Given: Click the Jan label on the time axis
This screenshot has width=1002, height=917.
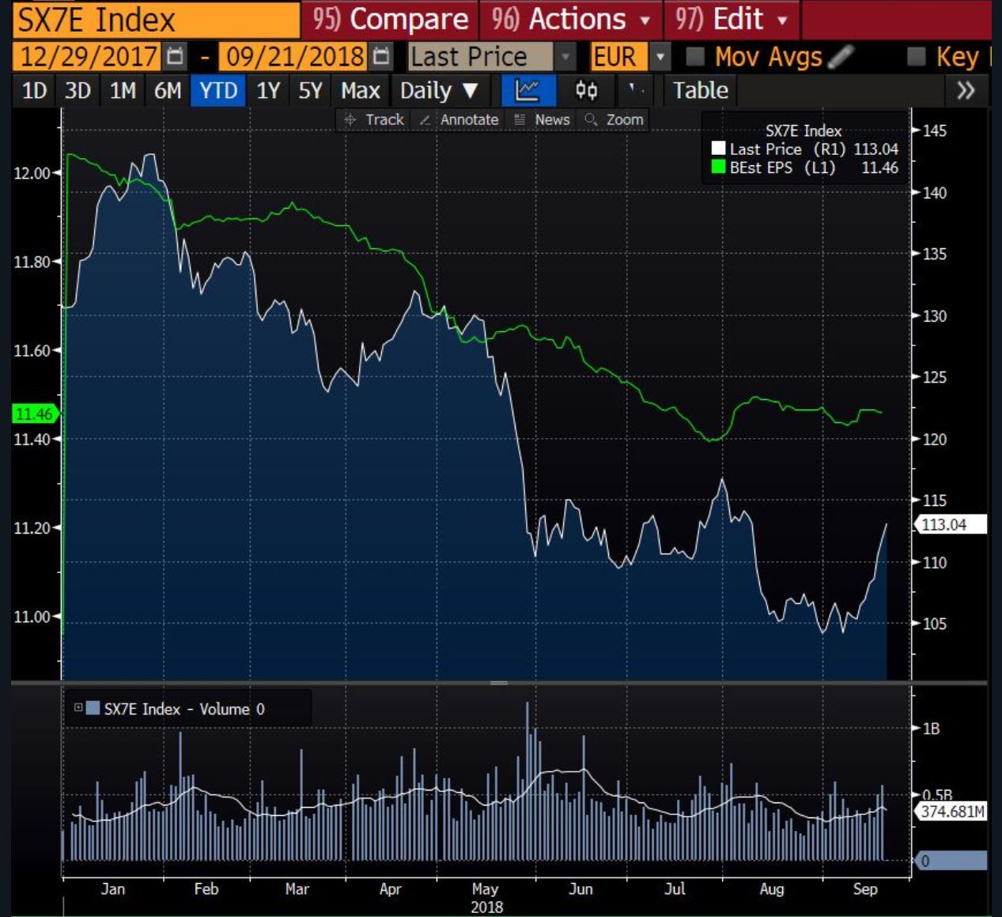Looking at the screenshot, I should (113, 889).
